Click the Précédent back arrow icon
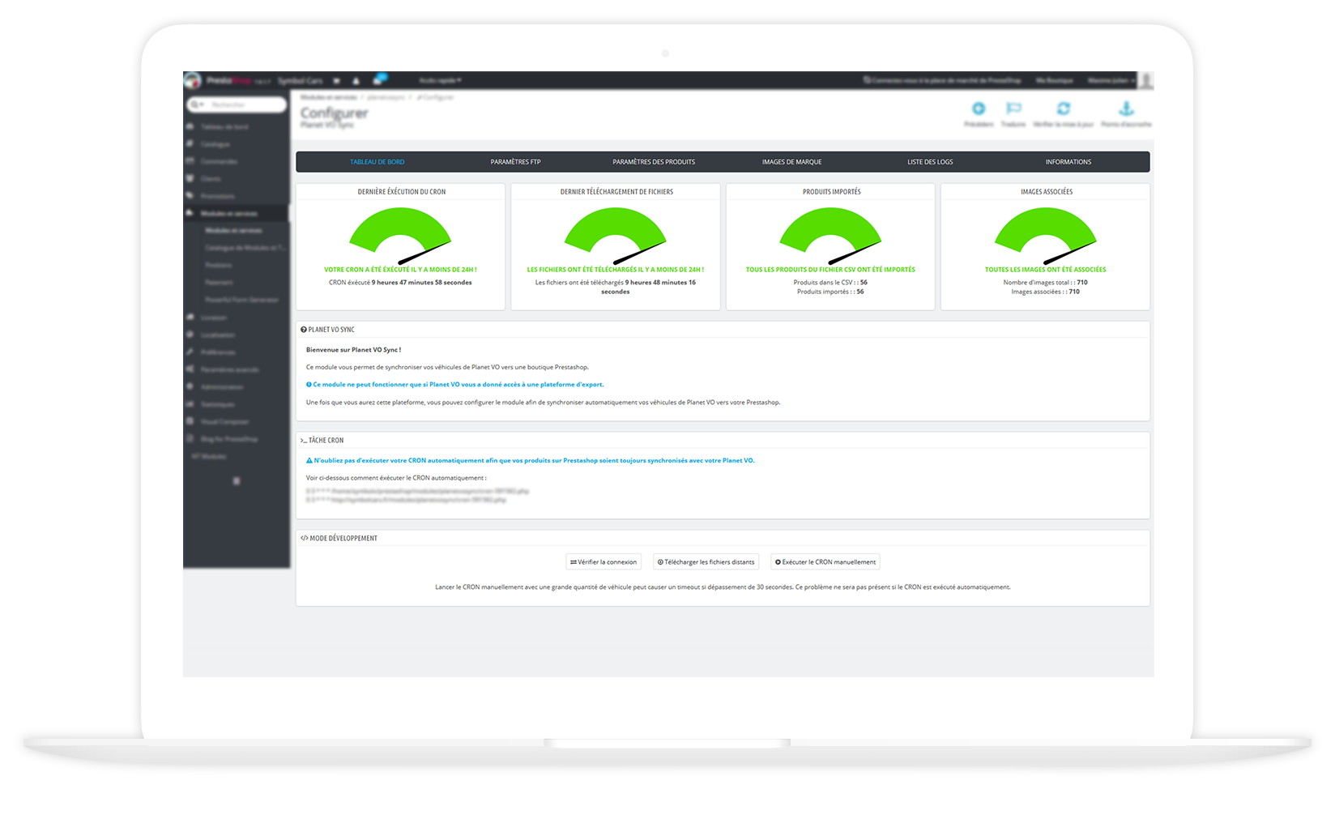This screenshot has width=1335, height=823. tap(979, 109)
